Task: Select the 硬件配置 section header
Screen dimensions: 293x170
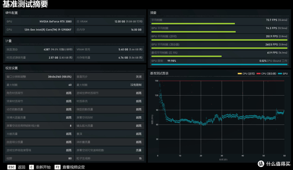Action: coord(12,13)
